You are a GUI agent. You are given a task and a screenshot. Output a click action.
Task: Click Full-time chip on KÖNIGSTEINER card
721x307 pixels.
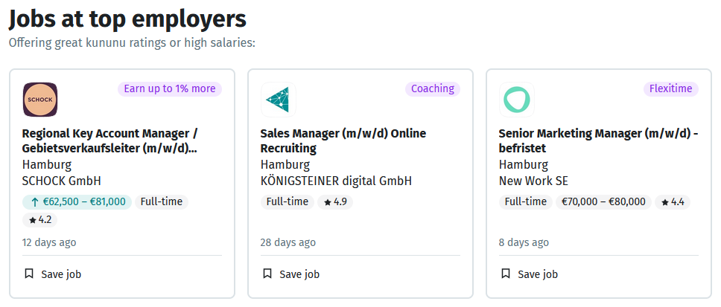[288, 202]
